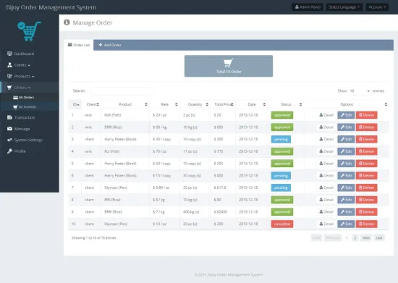Switch to the Add Order tab
Image resolution: width=398 pixels, height=283 pixels.
pyautogui.click(x=110, y=45)
